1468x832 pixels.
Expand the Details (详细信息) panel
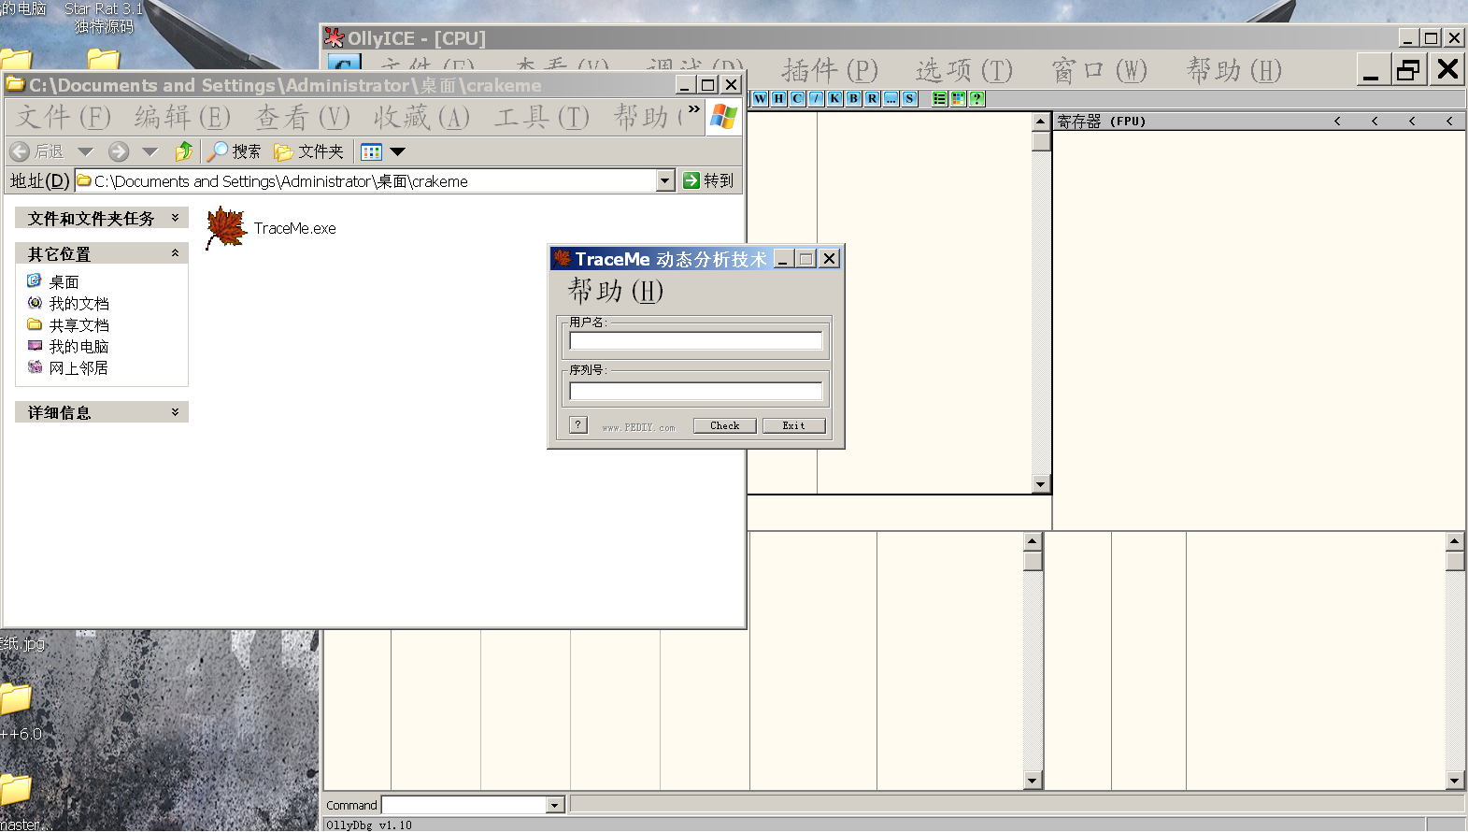(x=175, y=412)
